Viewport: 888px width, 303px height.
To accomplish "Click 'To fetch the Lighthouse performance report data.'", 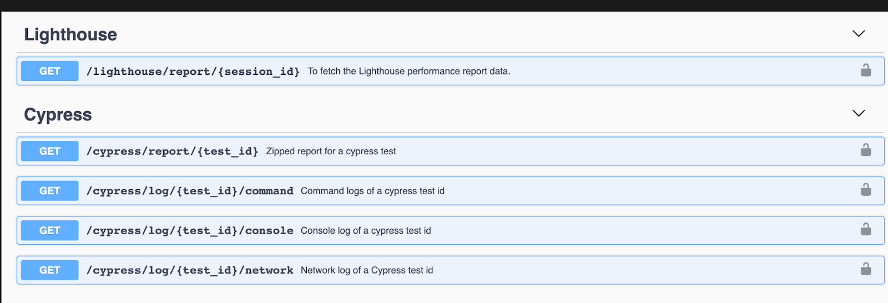I will coord(409,71).
